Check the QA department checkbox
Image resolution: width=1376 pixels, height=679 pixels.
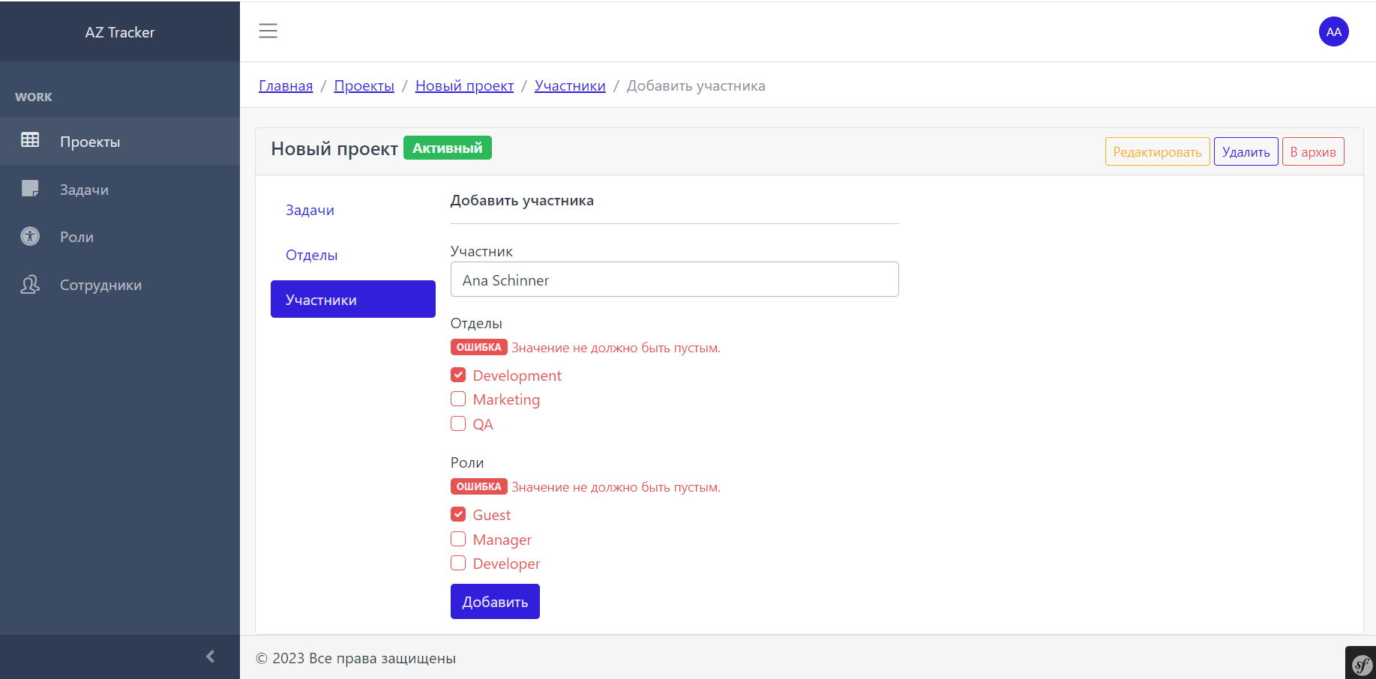point(458,423)
